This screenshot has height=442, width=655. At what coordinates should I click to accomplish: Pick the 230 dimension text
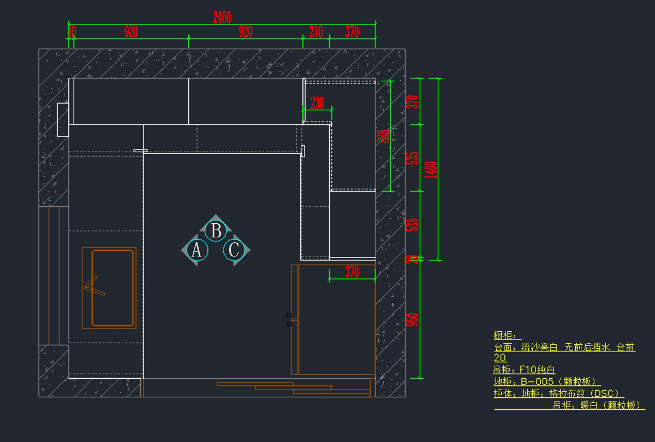coord(317,103)
